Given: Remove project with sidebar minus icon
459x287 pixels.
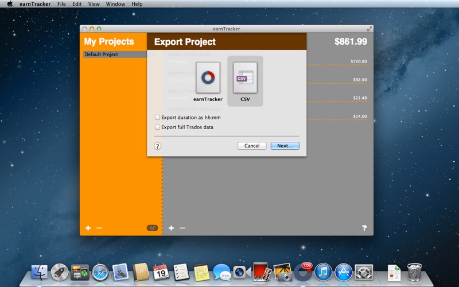Looking at the screenshot, I should pos(99,228).
